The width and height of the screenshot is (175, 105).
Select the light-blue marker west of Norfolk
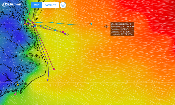pos(21,22)
